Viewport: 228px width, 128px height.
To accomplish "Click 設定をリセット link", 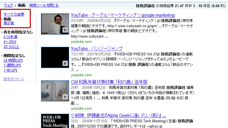I will point(14,79).
